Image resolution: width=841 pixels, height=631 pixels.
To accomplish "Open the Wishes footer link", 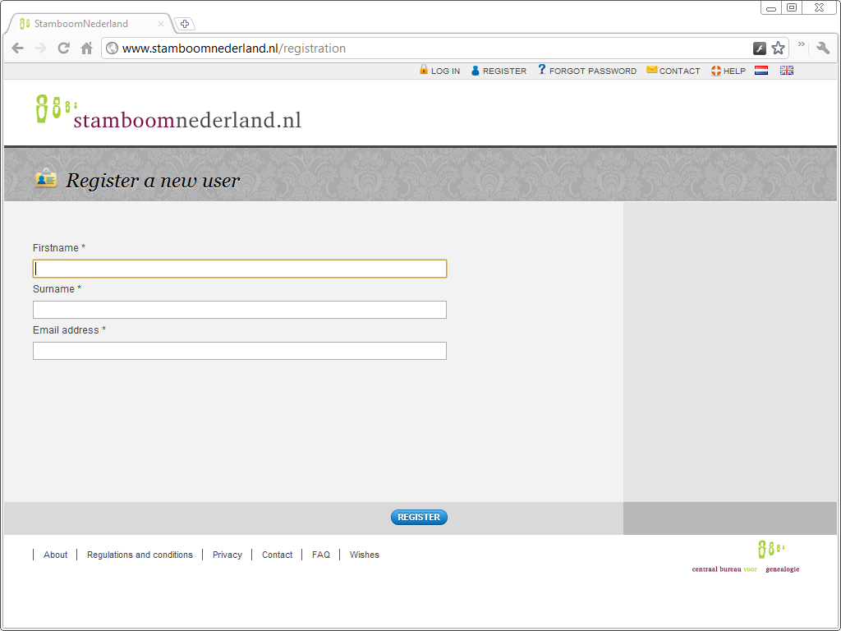I will 364,555.
